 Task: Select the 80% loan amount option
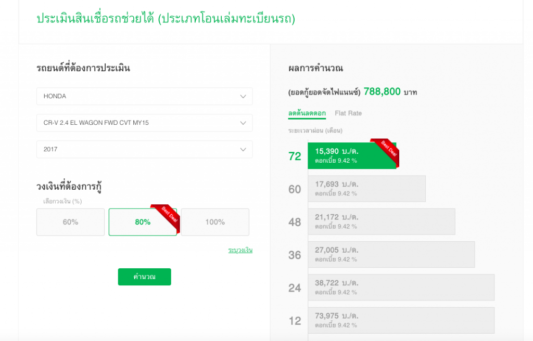[143, 221]
